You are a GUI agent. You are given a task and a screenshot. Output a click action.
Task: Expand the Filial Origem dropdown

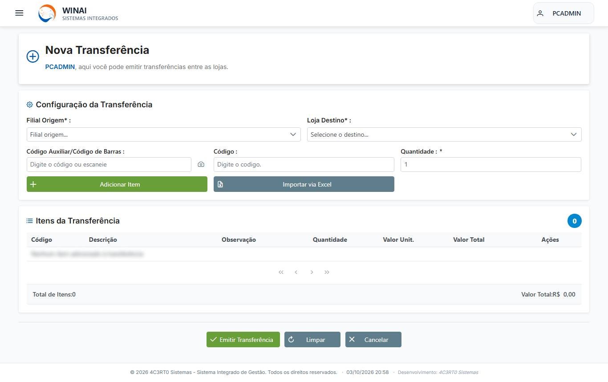163,134
